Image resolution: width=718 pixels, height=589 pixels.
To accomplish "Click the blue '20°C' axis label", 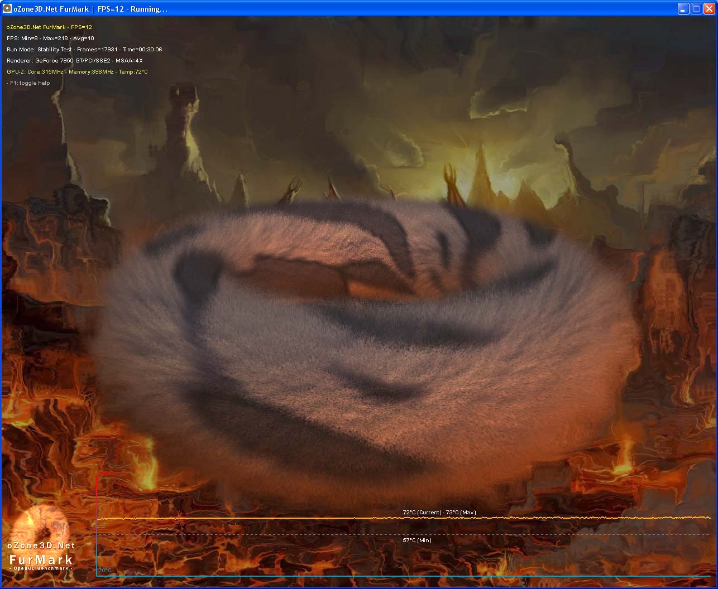I will (105, 570).
